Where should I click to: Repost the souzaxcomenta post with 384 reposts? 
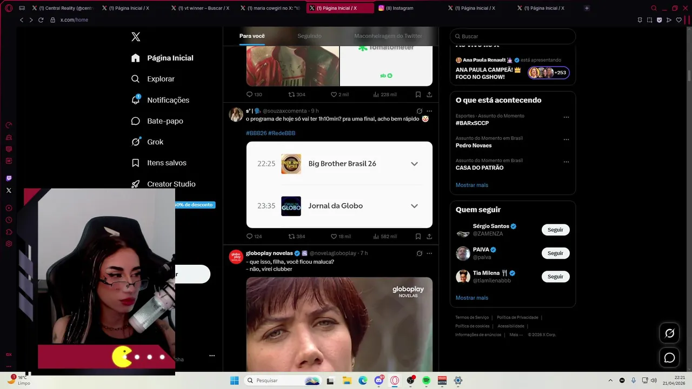coord(297,236)
